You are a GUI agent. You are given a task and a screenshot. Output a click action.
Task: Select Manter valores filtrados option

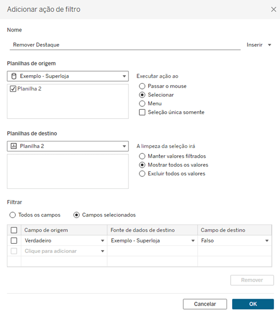click(x=142, y=156)
